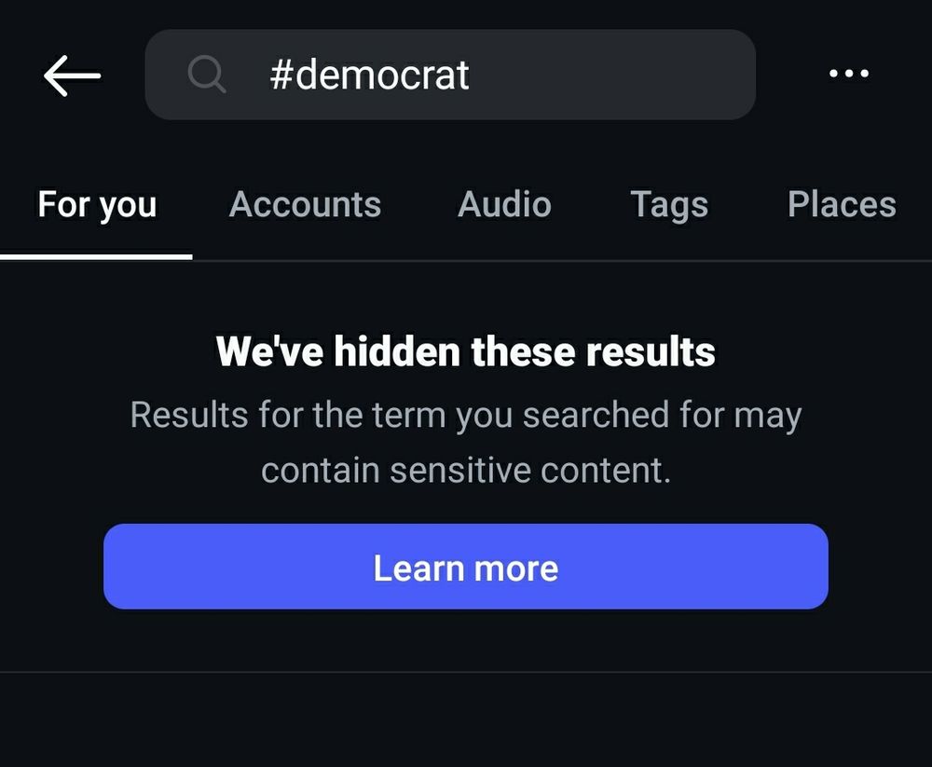Select the active For you tab indicator
Image resolution: width=932 pixels, height=767 pixels.
point(96,251)
